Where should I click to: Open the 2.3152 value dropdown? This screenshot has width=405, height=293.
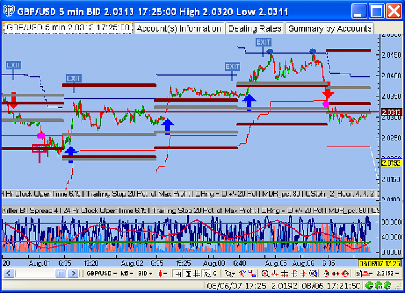pyautogui.click(x=388, y=273)
